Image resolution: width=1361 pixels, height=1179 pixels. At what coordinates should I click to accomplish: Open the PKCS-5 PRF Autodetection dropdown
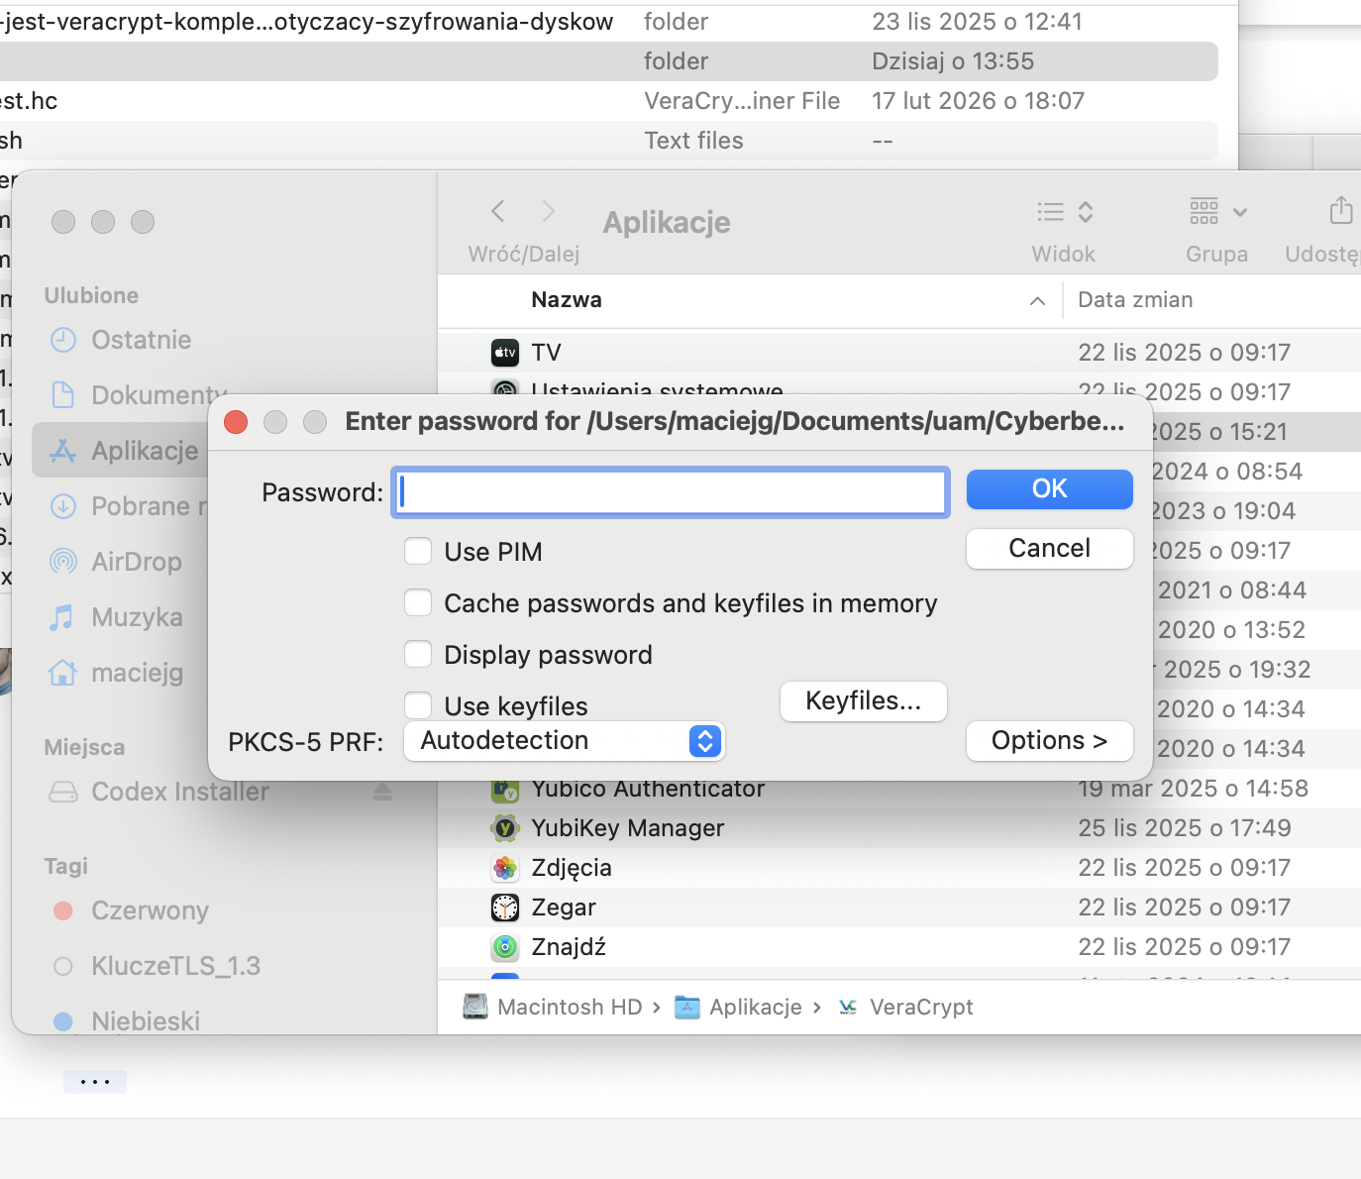(x=565, y=741)
